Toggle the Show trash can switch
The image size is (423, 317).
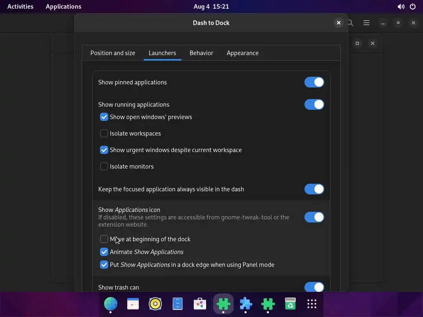[x=314, y=287]
